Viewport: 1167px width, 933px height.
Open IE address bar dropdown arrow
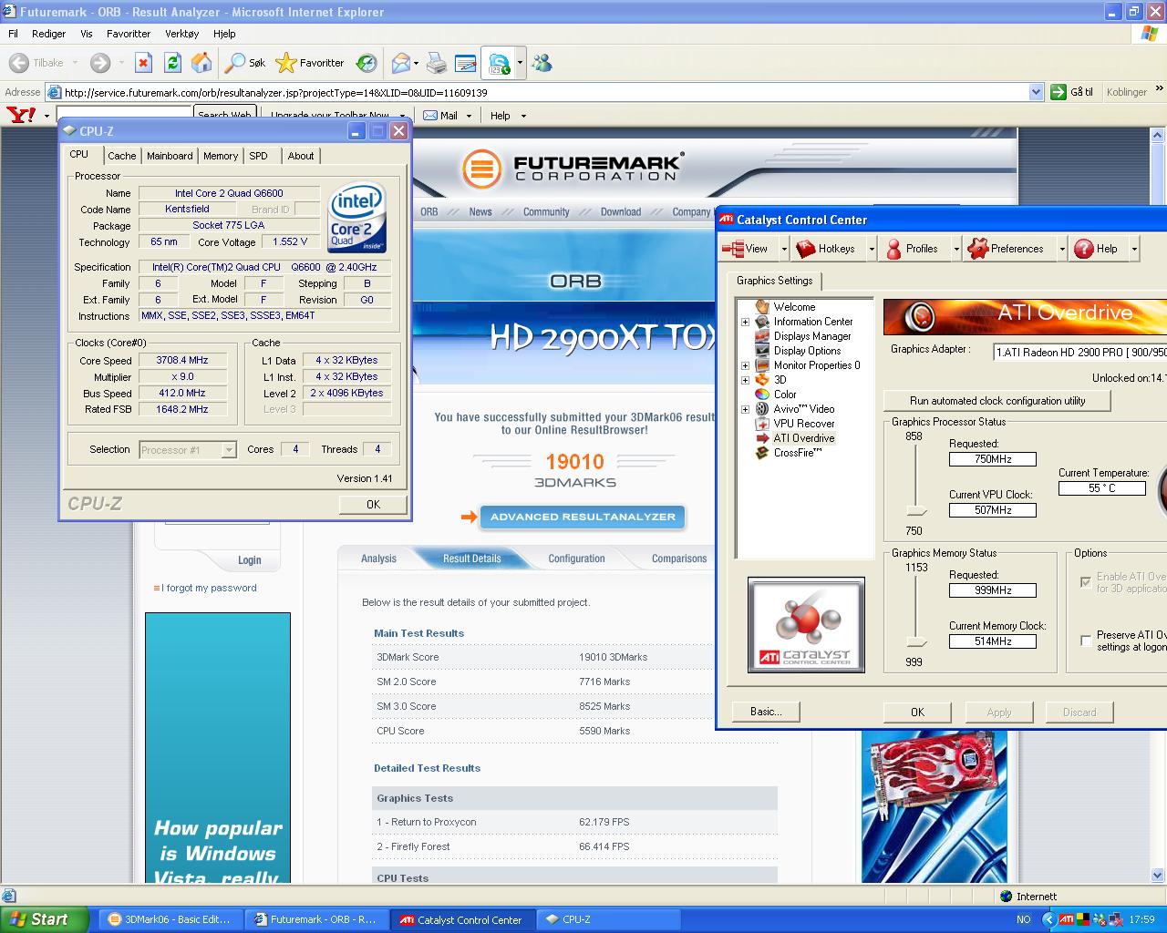point(1036,92)
